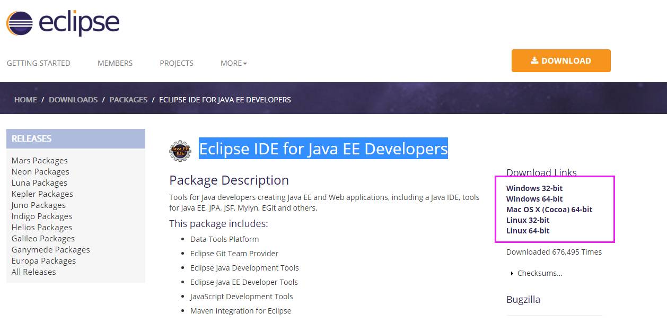Expand the Checksums section
Screen dimensions: 667x322
pos(537,273)
